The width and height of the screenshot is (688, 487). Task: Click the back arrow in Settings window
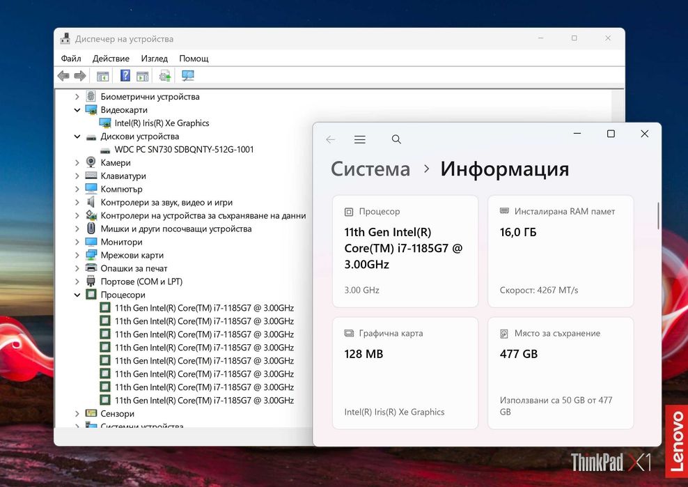tap(330, 139)
